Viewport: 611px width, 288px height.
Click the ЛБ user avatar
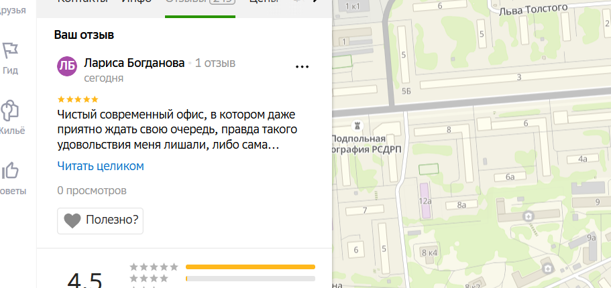point(67,66)
